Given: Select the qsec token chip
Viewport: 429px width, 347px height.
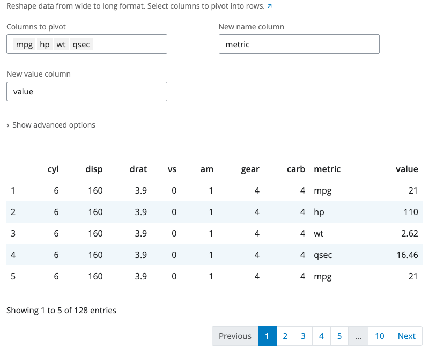Looking at the screenshot, I should [x=80, y=44].
